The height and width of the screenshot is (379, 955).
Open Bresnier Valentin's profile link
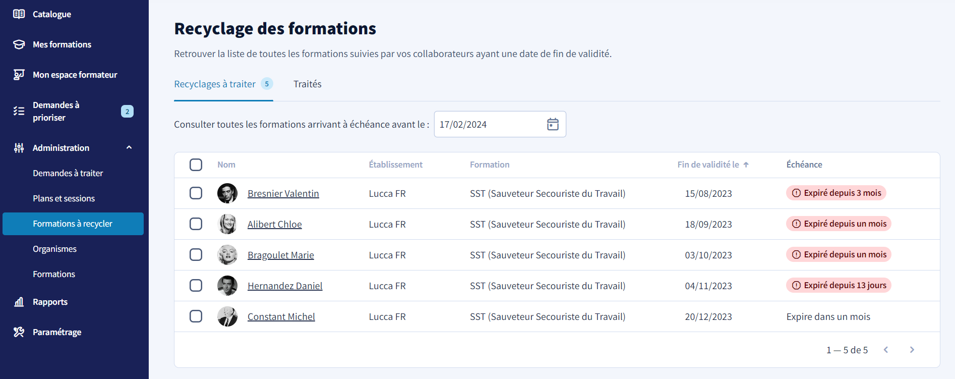pyautogui.click(x=283, y=193)
